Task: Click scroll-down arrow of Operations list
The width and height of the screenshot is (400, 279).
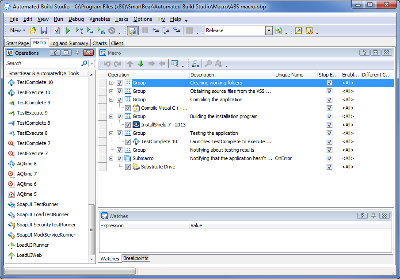Action: (x=91, y=260)
